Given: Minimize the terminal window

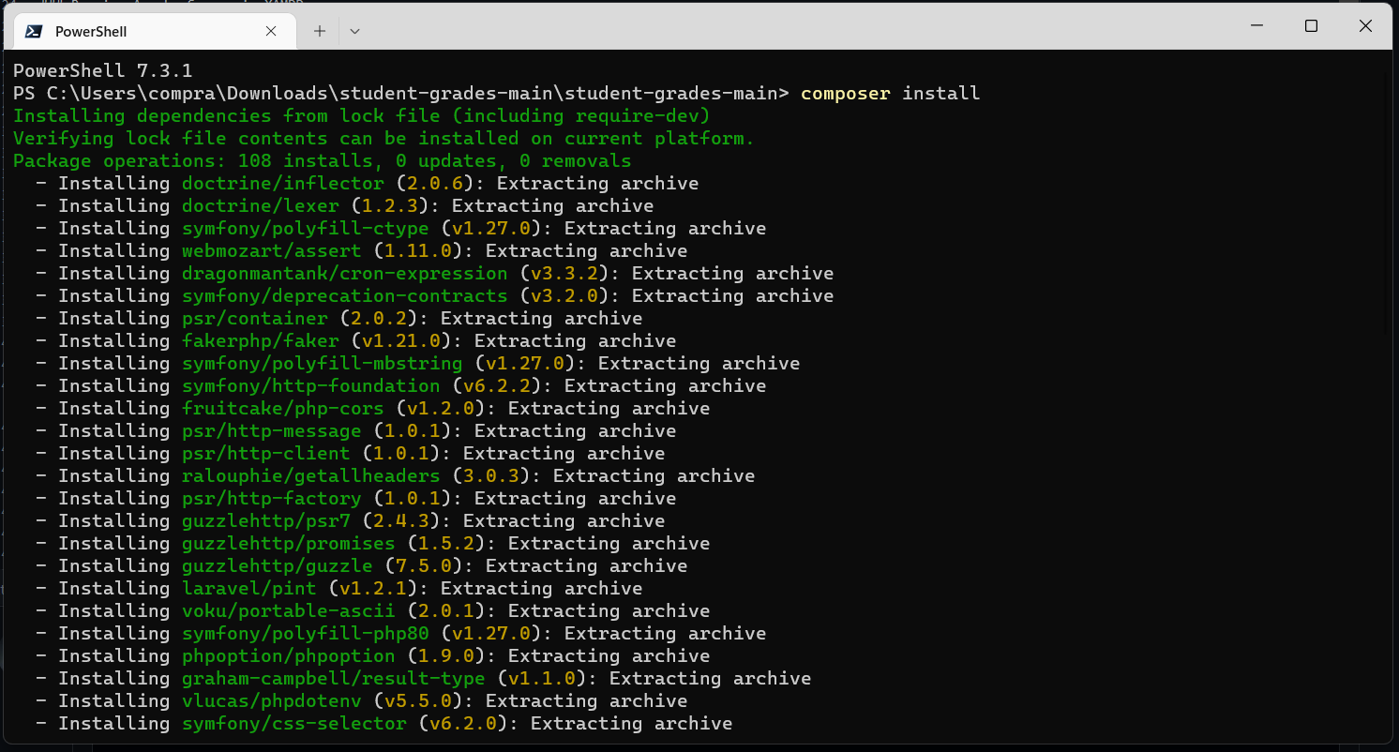Looking at the screenshot, I should coord(1257,26).
